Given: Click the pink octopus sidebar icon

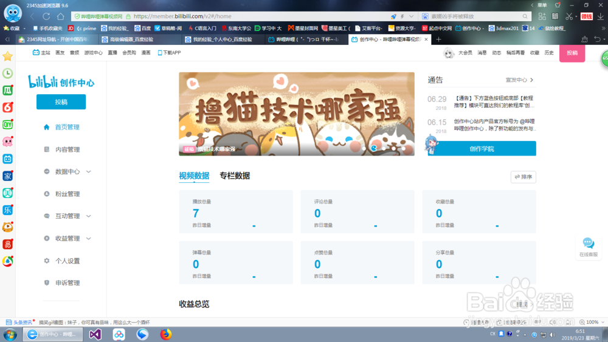Looking at the screenshot, I should pos(7,142).
